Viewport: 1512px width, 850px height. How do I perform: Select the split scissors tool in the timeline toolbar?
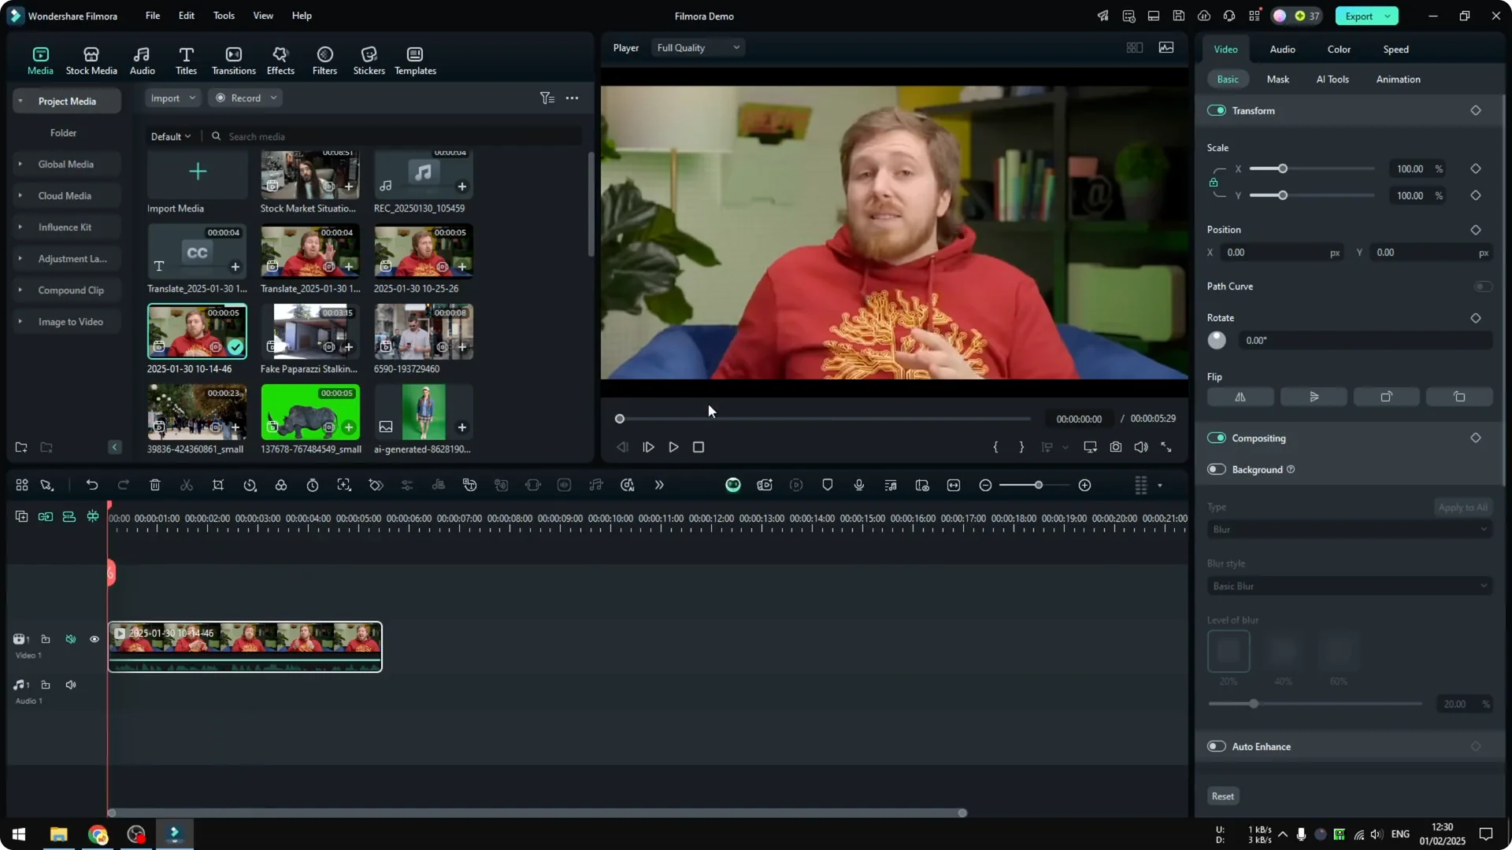coord(187,485)
